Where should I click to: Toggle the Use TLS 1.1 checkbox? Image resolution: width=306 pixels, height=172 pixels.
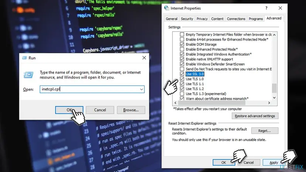click(x=182, y=84)
